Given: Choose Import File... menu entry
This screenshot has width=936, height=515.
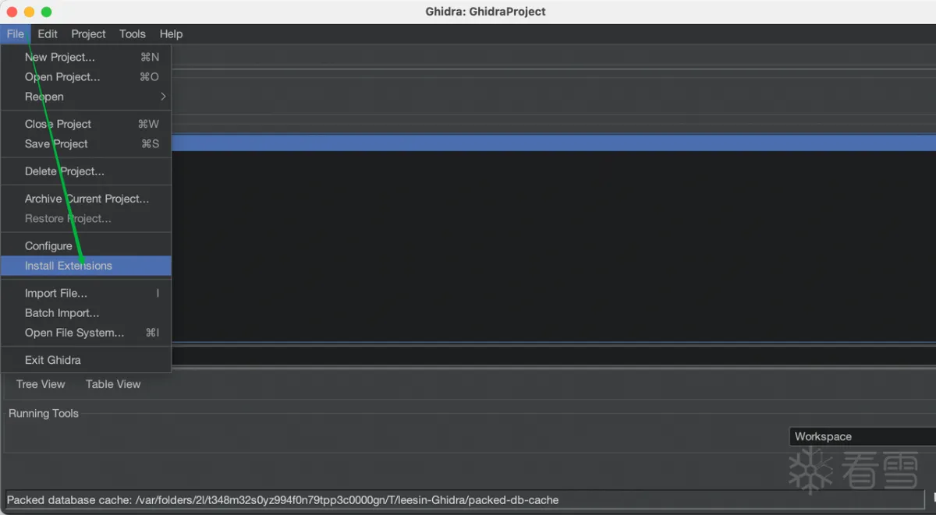Looking at the screenshot, I should [x=86, y=293].
